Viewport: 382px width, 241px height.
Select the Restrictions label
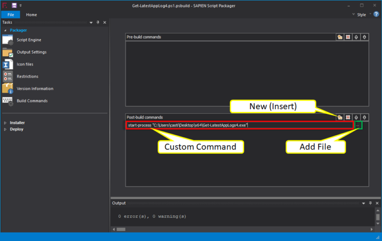coord(27,76)
